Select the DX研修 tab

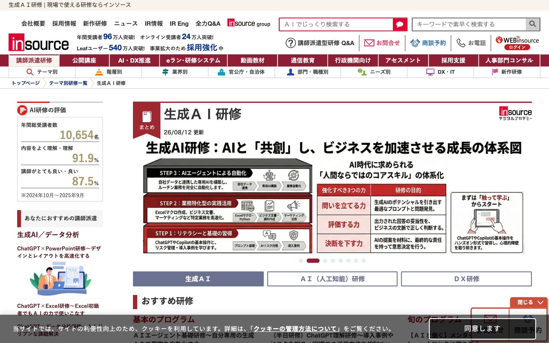click(x=466, y=279)
